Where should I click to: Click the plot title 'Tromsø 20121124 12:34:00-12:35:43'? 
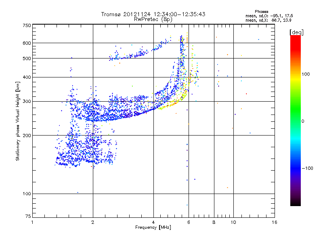click(x=153, y=14)
